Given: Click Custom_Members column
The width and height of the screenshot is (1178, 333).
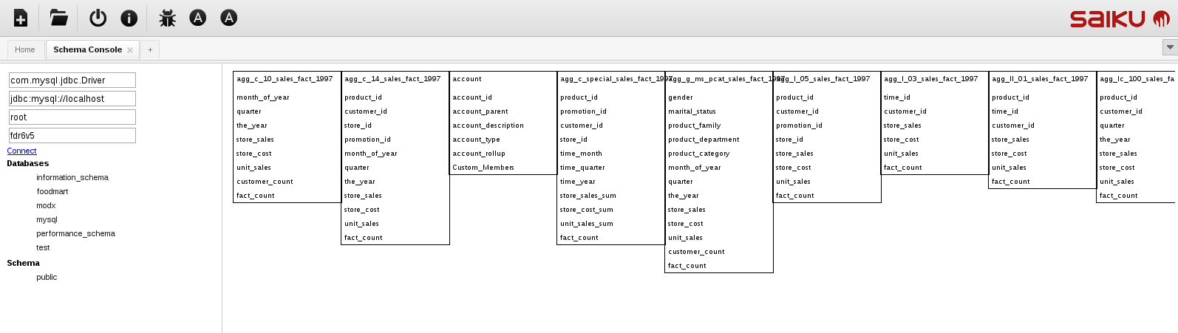Looking at the screenshot, I should click(483, 168).
